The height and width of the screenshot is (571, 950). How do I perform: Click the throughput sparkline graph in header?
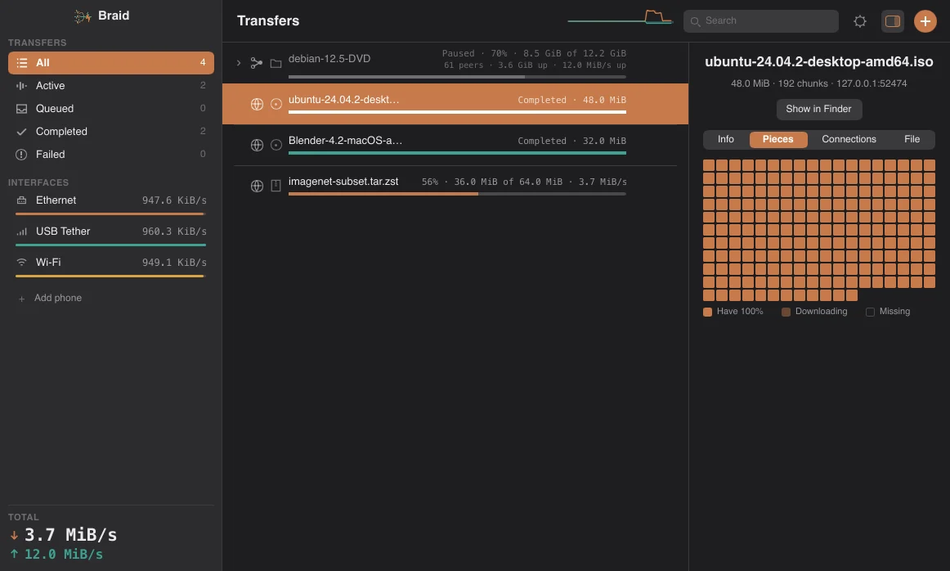coord(620,17)
